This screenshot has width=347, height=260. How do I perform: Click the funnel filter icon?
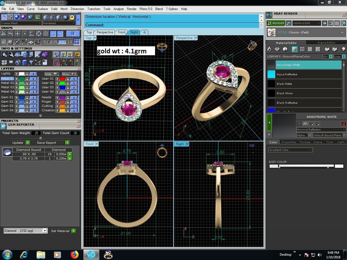pos(31,63)
